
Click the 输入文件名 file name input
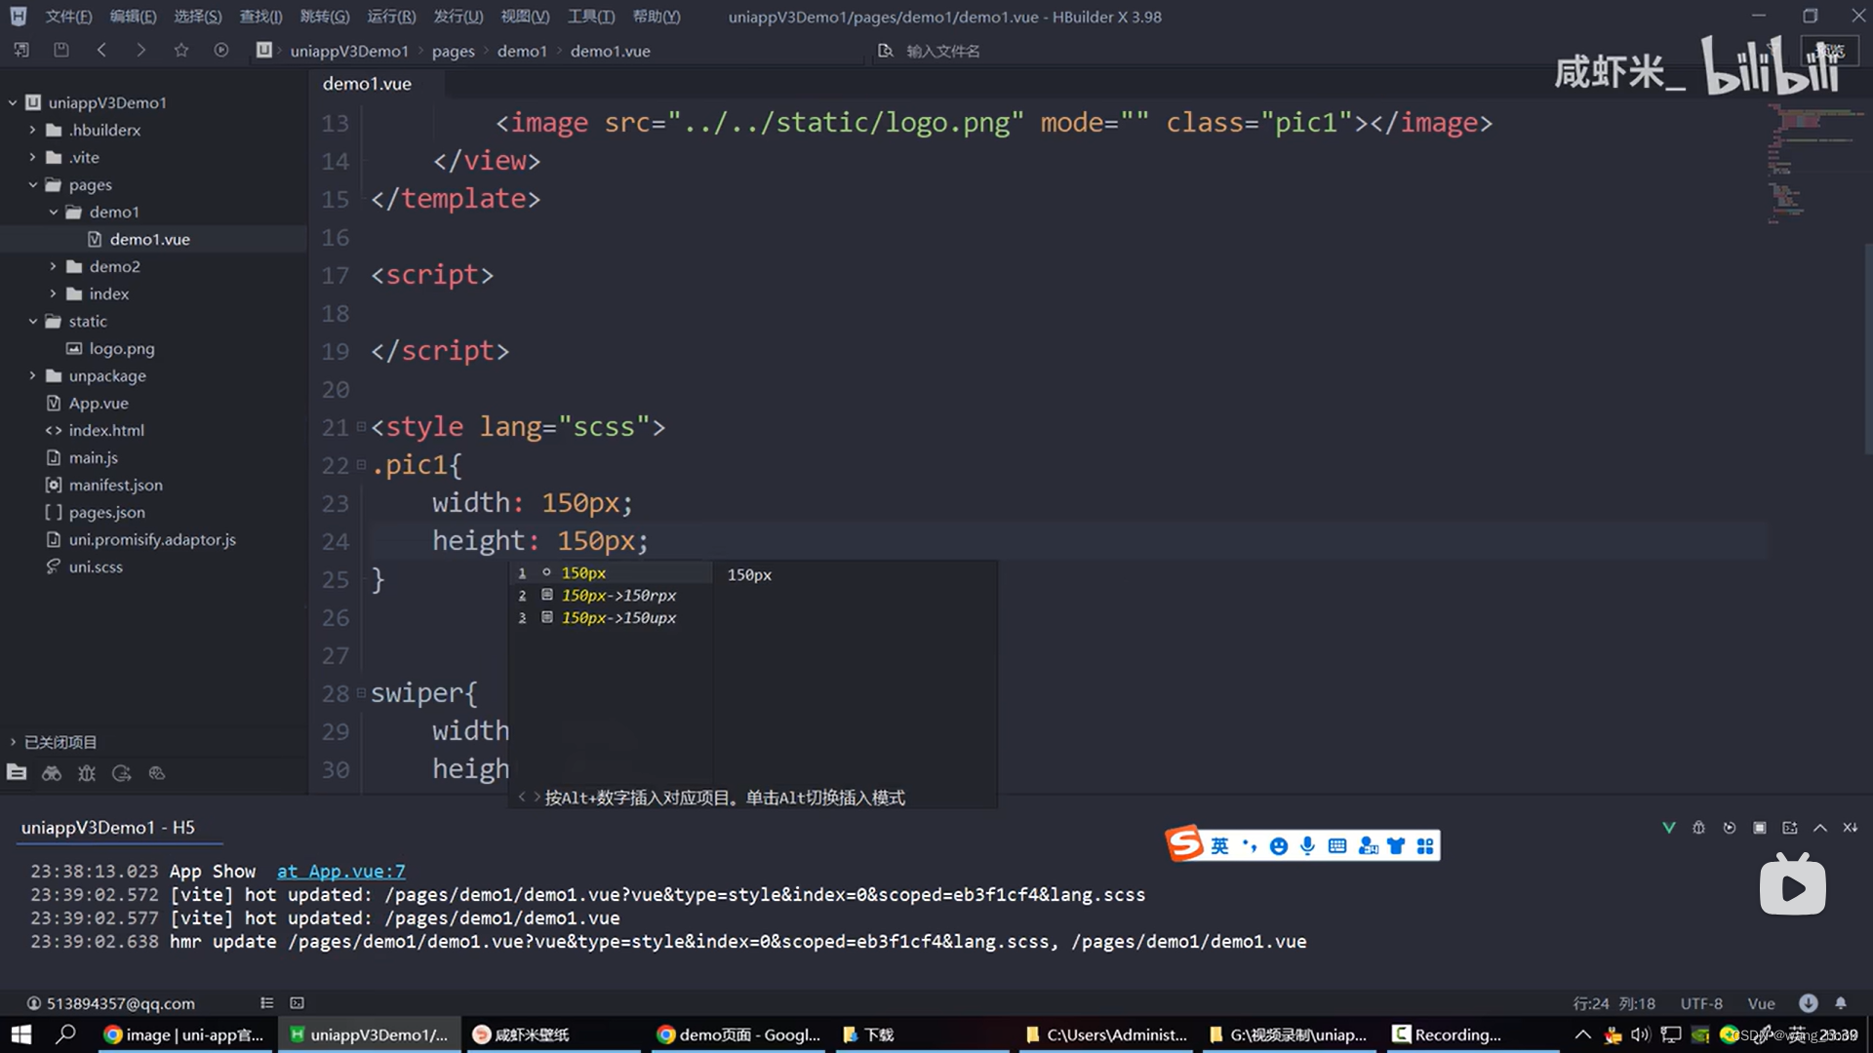pos(942,51)
